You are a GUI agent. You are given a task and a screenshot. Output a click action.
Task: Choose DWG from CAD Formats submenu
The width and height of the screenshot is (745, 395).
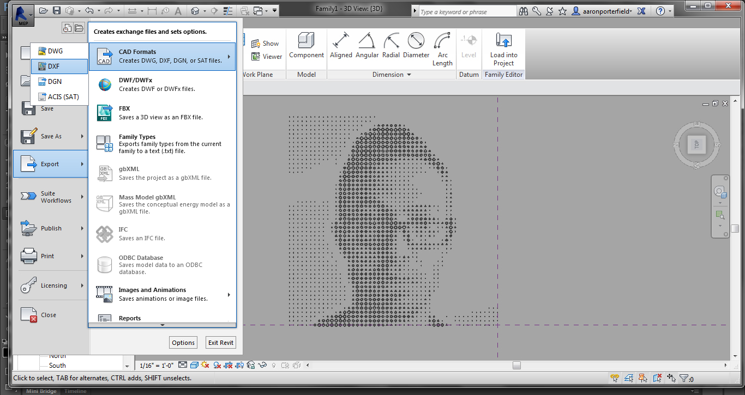pos(59,51)
